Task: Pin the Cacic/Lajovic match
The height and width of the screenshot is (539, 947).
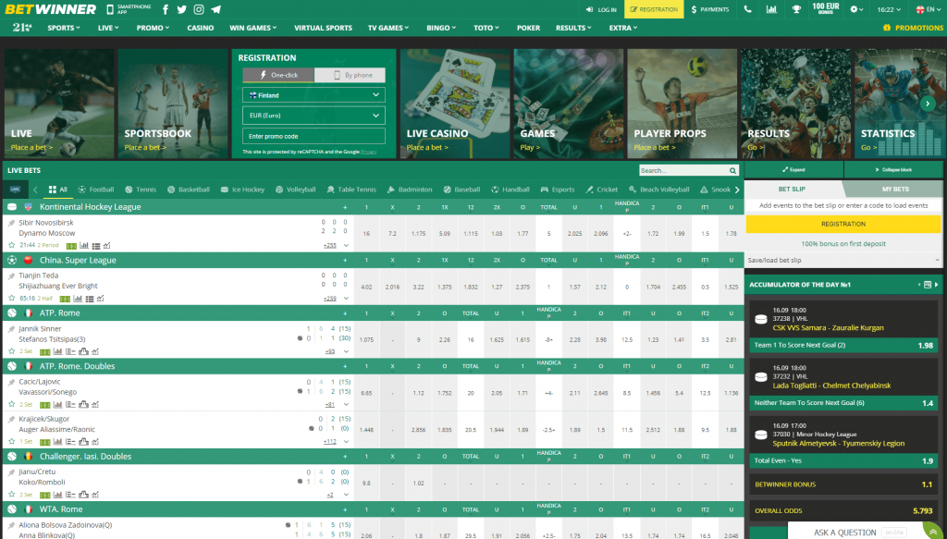Action: point(11,382)
